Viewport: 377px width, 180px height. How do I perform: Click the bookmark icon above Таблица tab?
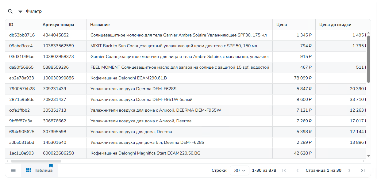click(51, 166)
